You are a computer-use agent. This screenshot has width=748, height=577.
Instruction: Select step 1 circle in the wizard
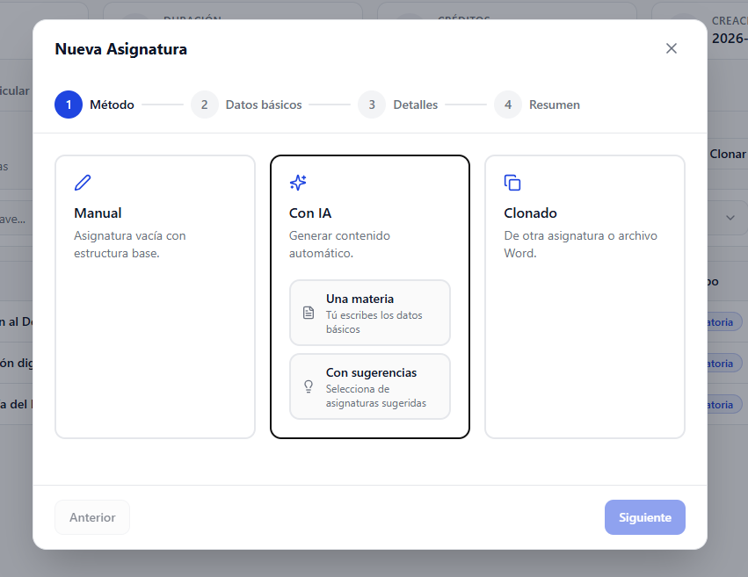[x=69, y=105]
